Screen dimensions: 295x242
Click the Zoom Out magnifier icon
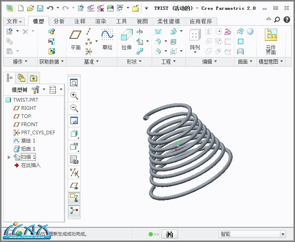tap(74, 108)
